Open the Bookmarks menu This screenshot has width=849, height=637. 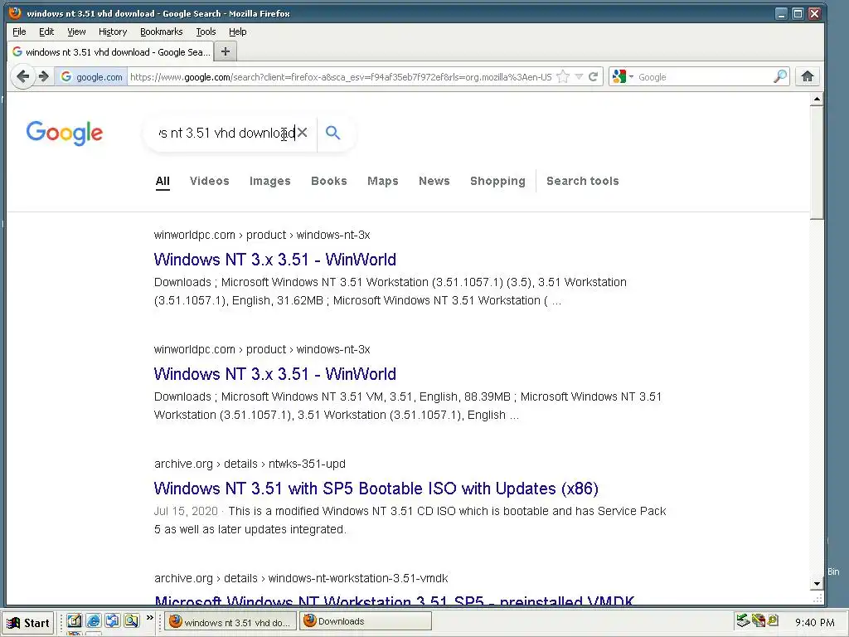pos(162,32)
